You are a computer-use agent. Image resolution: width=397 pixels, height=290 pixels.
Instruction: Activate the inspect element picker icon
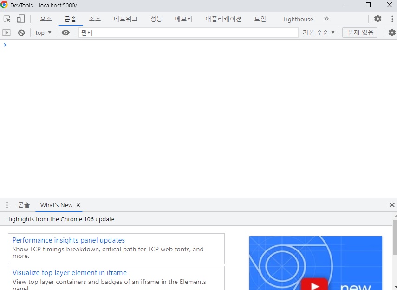point(7,19)
